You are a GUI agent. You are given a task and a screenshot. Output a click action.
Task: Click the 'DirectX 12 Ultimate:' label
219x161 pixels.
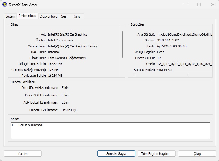[x=44, y=110]
